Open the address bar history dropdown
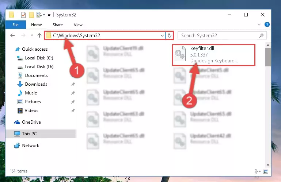This screenshot has width=281, height=182. pos(162,35)
